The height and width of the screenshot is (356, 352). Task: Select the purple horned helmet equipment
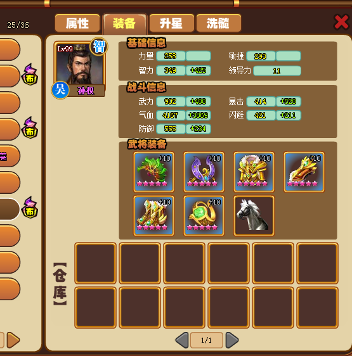pyautogui.click(x=204, y=172)
